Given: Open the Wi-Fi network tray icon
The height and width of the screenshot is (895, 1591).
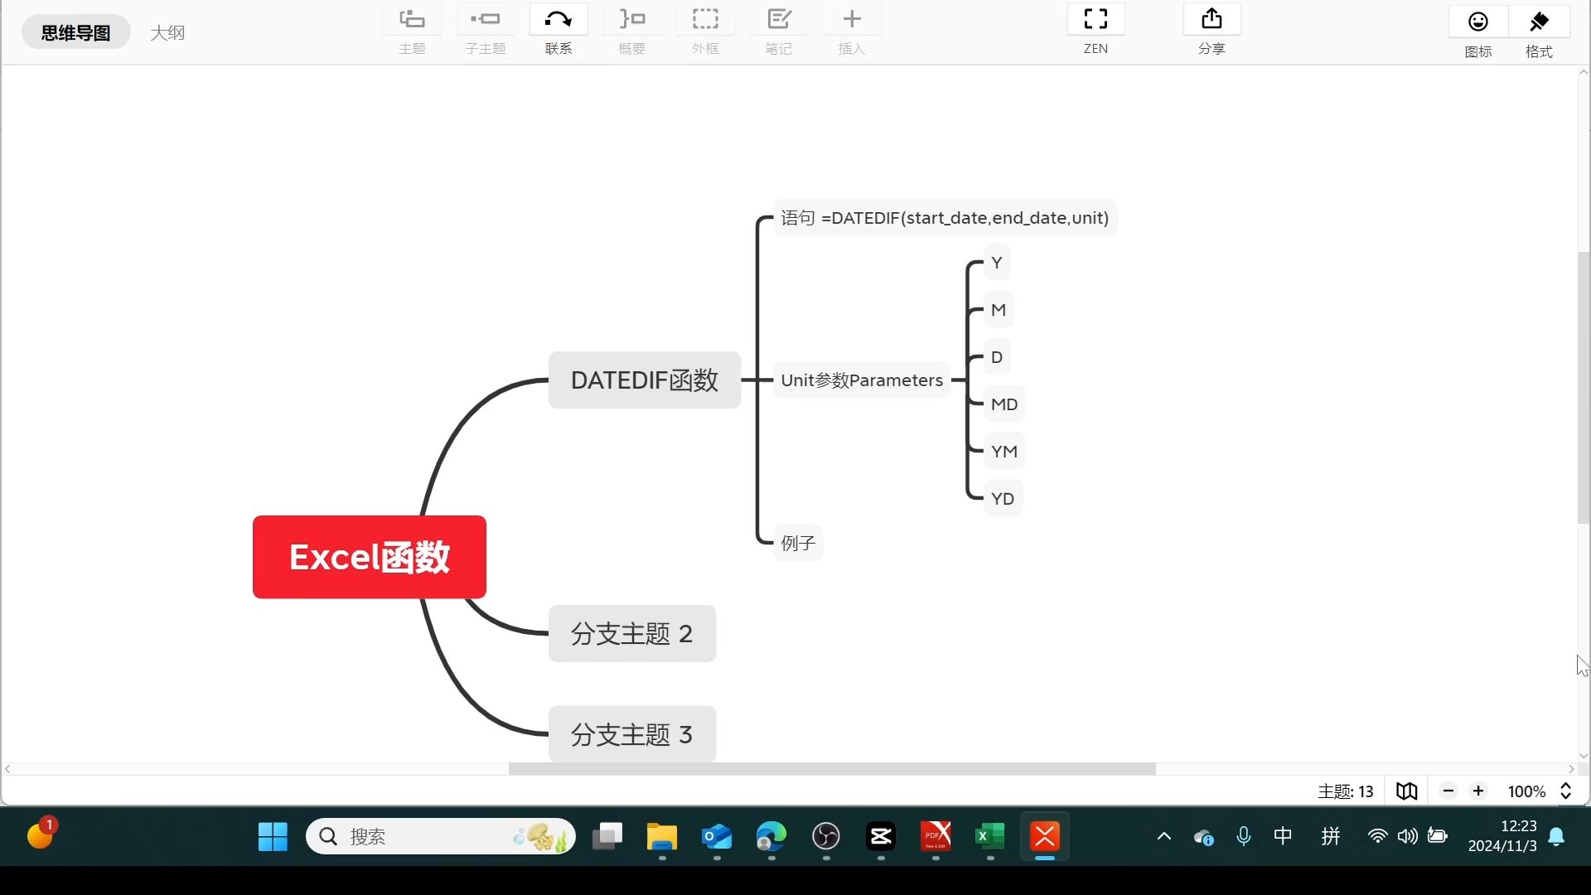Looking at the screenshot, I should pyautogui.click(x=1377, y=836).
